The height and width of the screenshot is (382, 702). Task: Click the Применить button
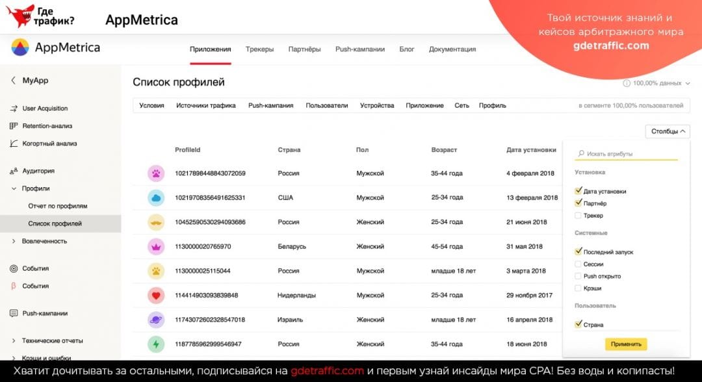point(626,344)
